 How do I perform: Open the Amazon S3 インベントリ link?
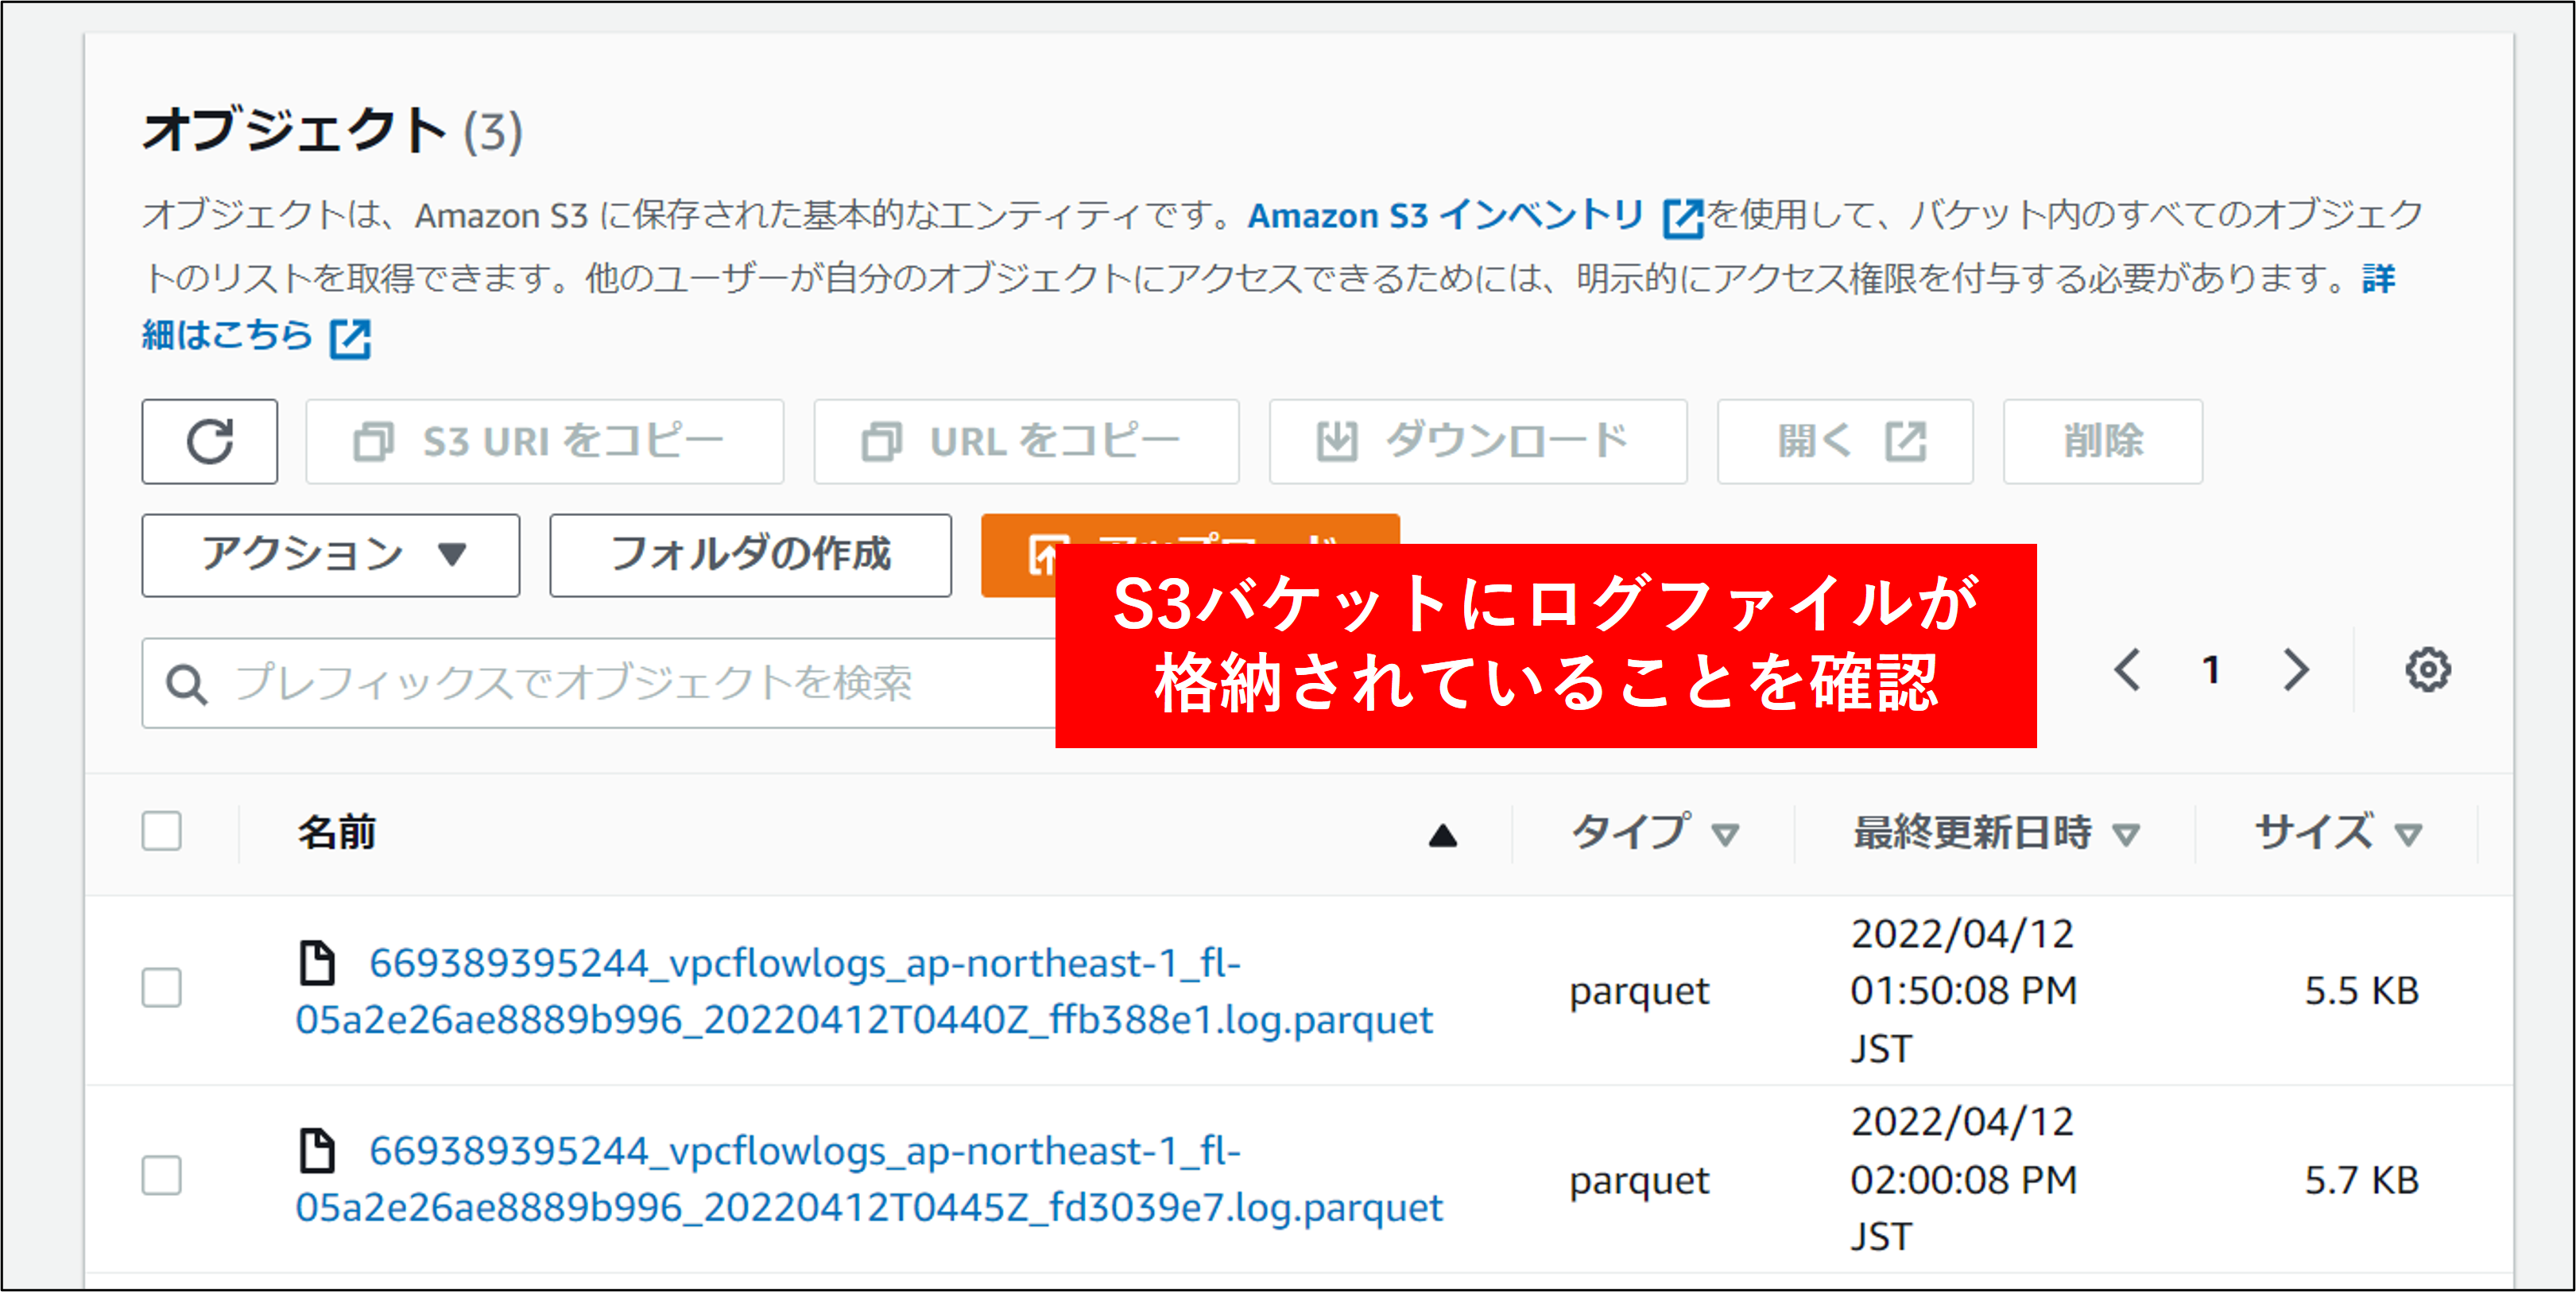pos(1445,215)
